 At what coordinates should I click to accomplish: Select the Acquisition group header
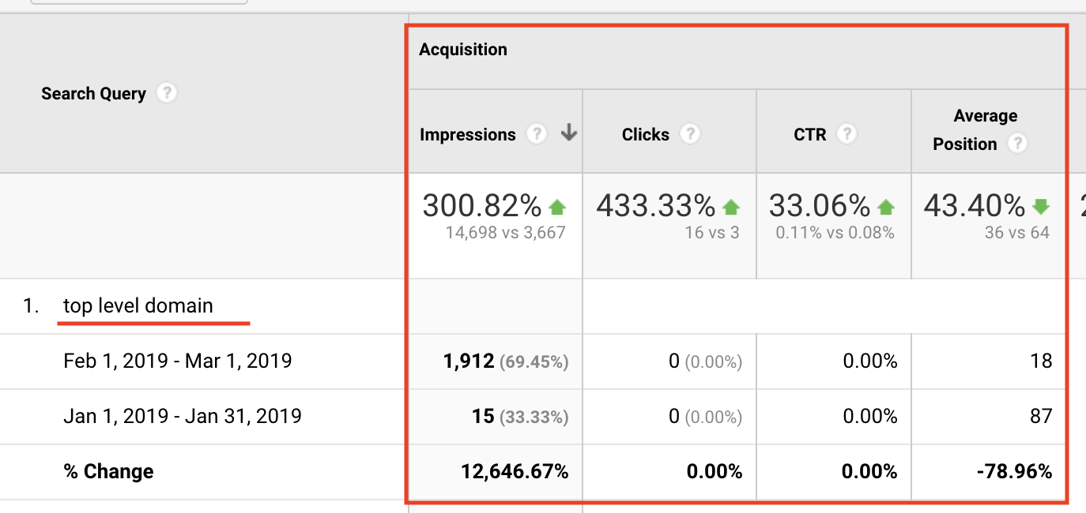[x=463, y=49]
